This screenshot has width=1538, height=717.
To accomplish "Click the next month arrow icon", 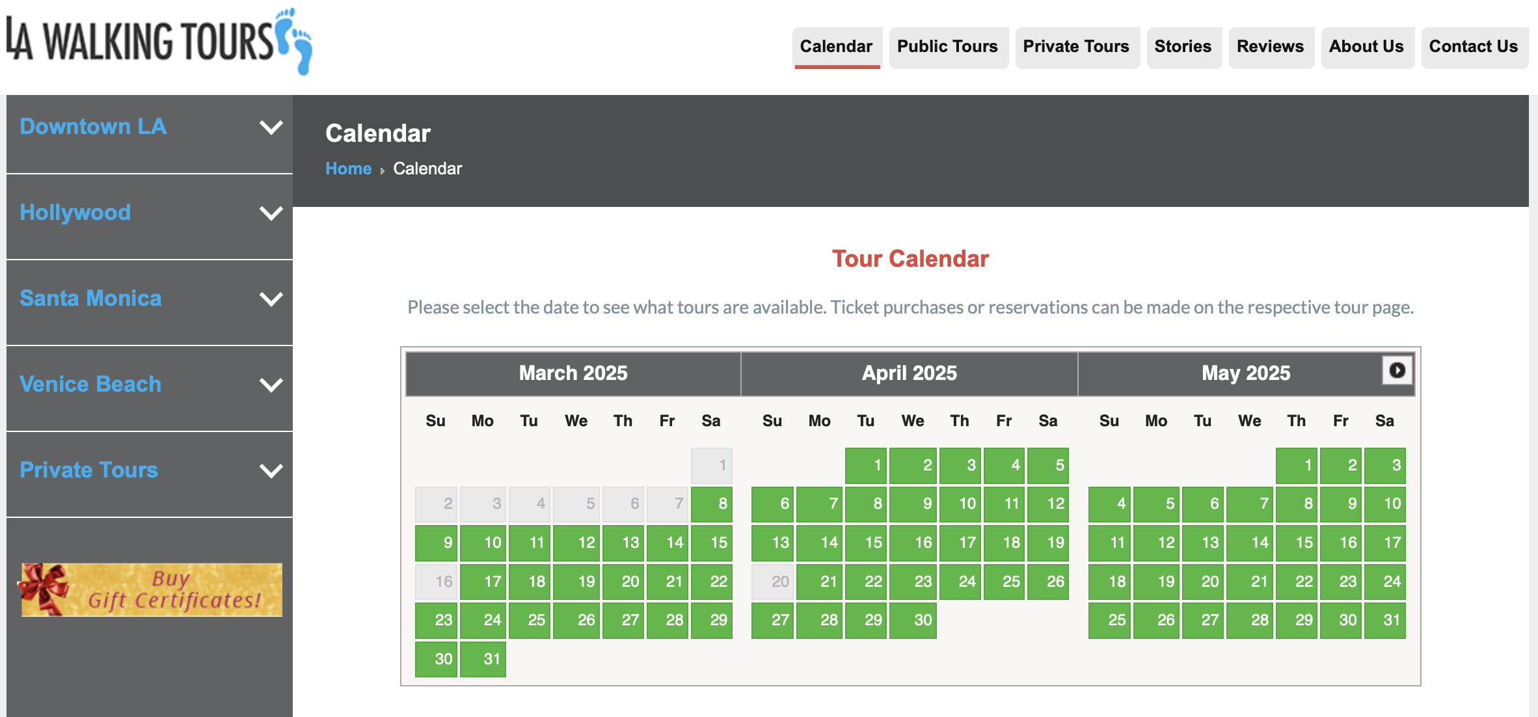I will pyautogui.click(x=1396, y=371).
